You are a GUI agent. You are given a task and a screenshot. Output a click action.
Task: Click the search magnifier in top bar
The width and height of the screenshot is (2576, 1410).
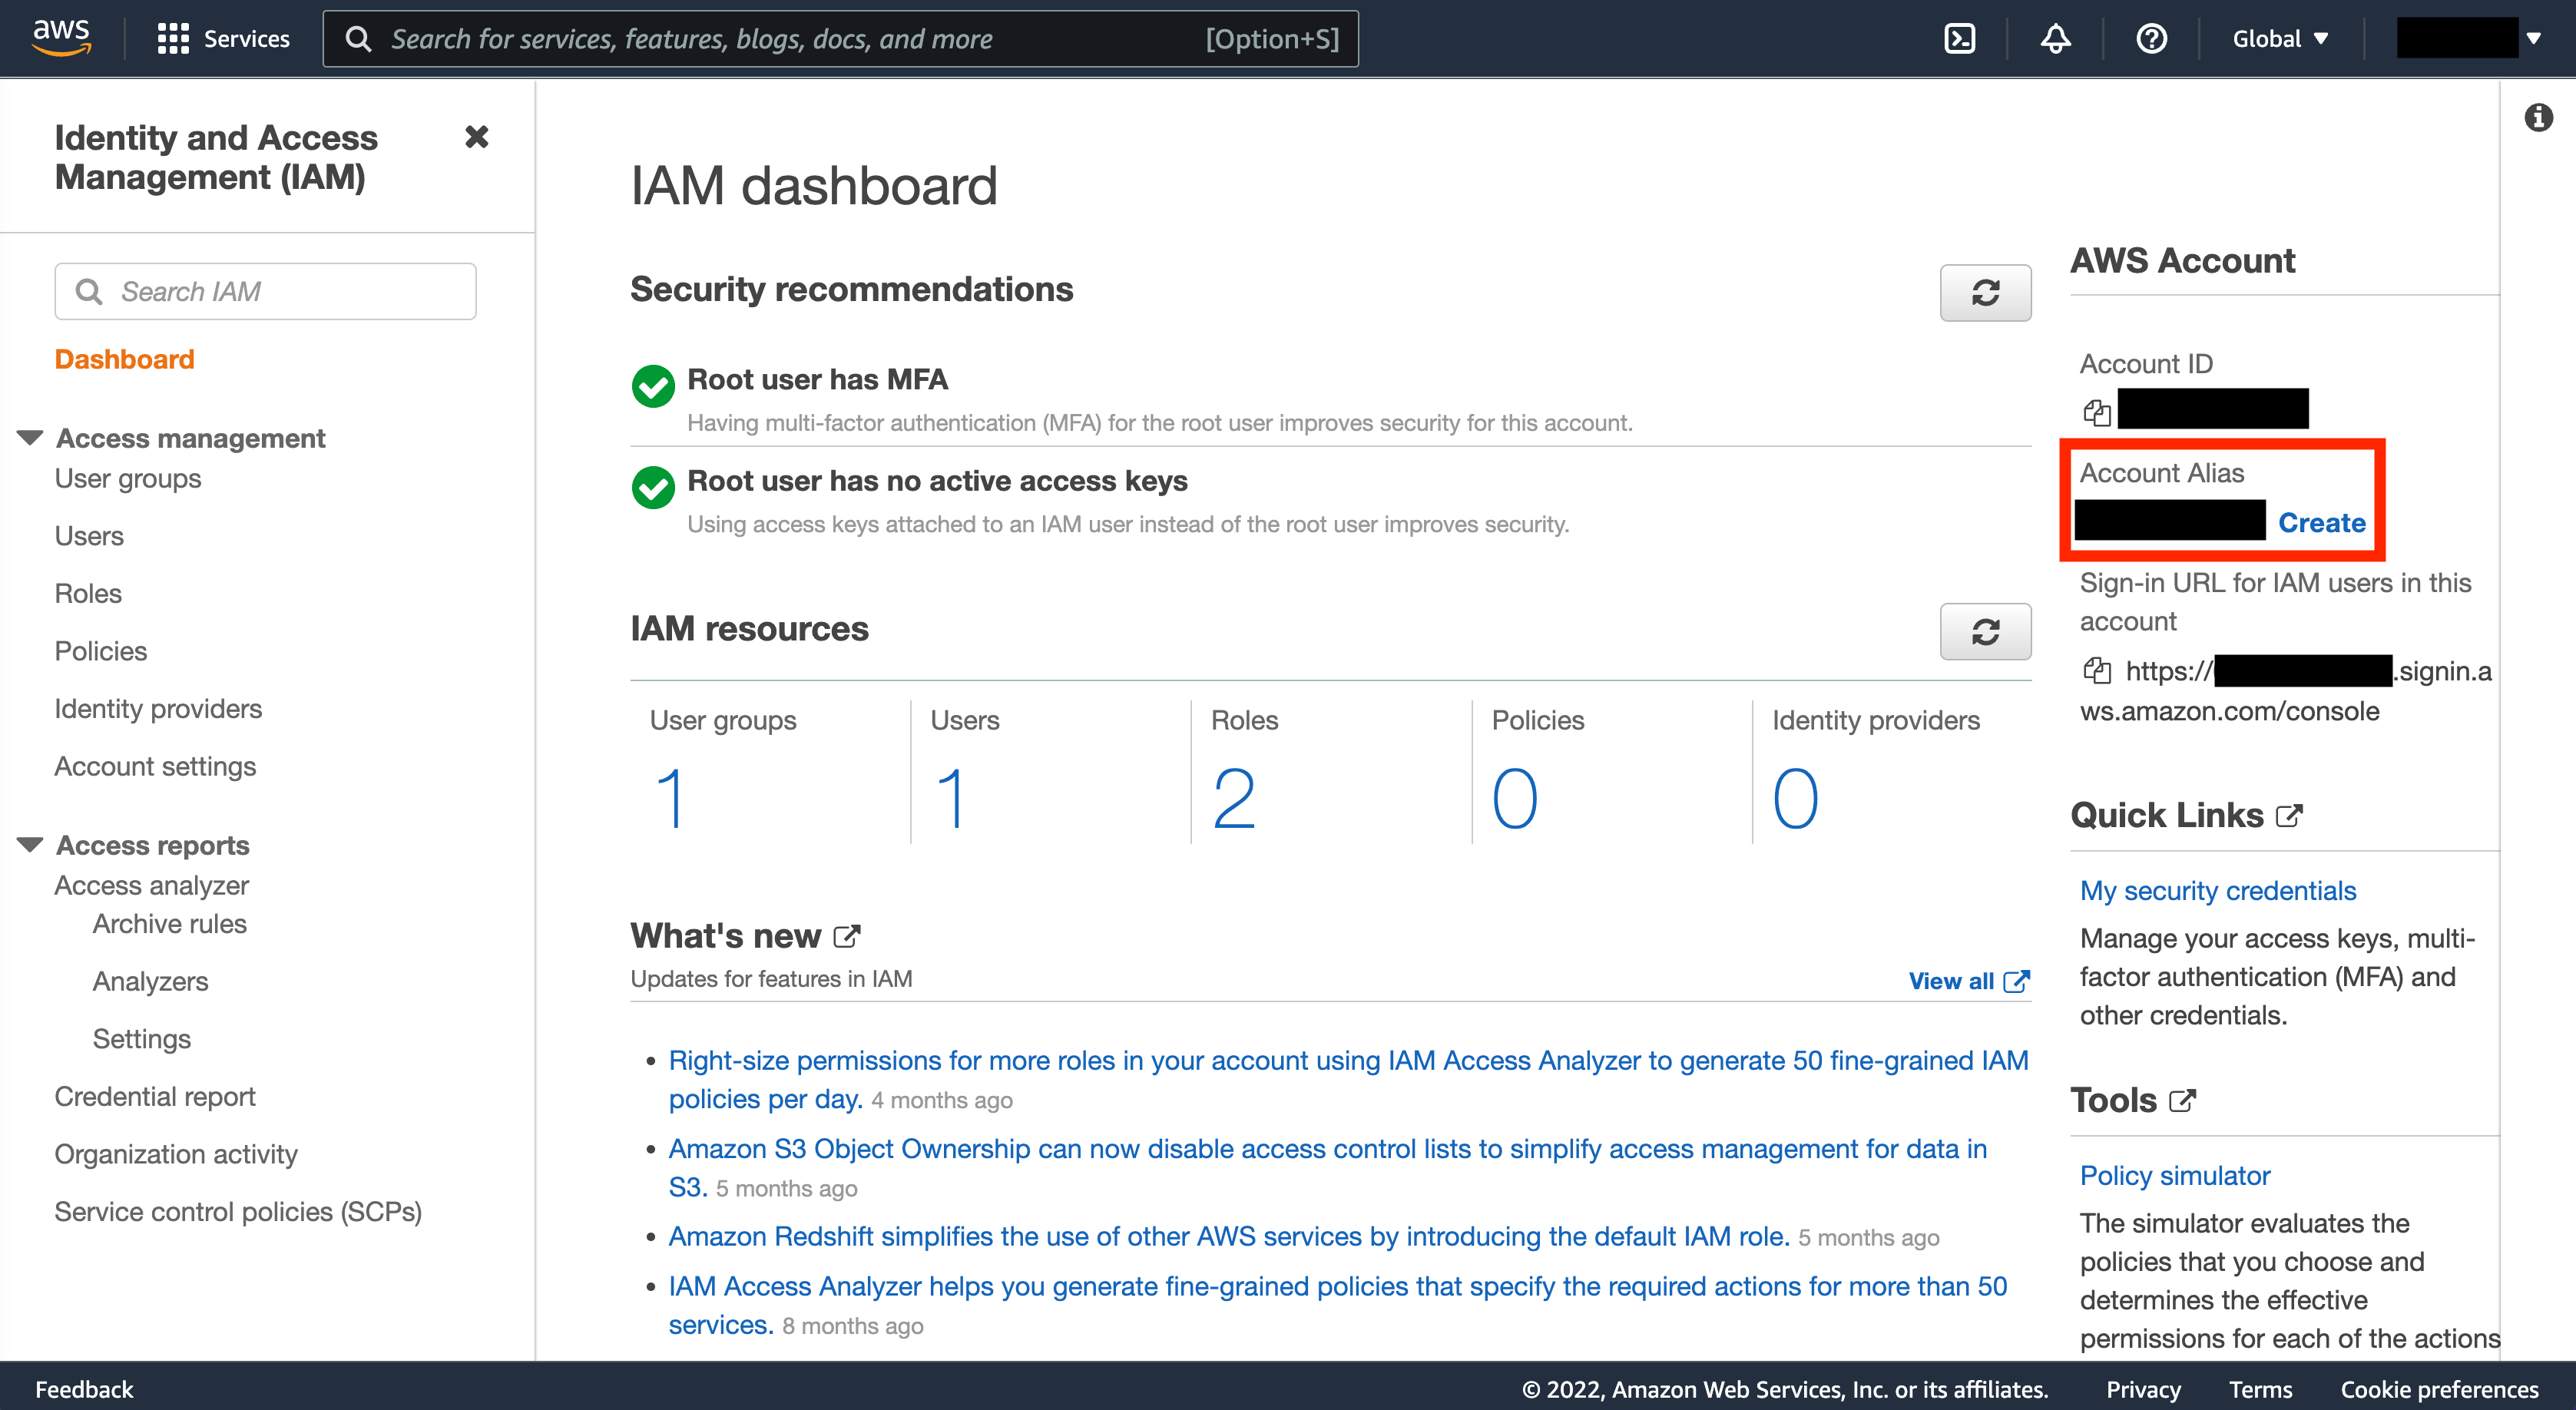click(357, 39)
